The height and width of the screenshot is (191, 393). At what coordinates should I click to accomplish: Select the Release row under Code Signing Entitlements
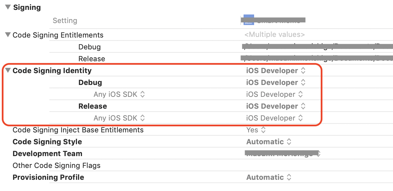pyautogui.click(x=92, y=59)
